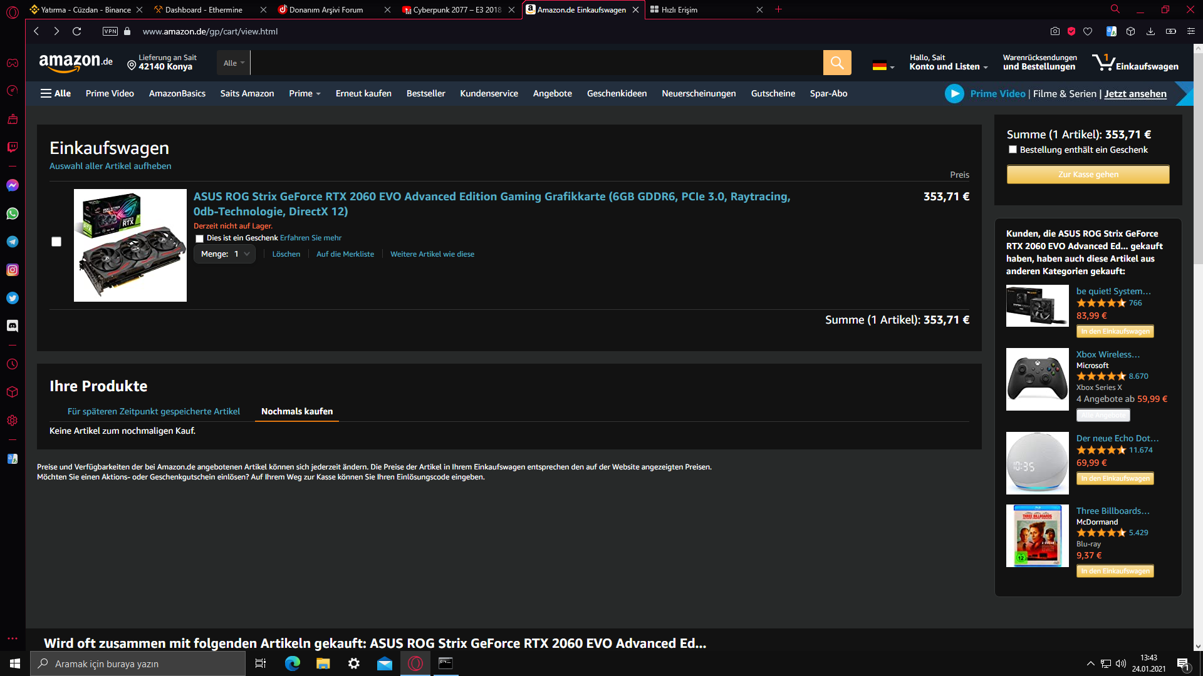Open Instagram from the Opera sidebar
1203x676 pixels.
(x=13, y=270)
